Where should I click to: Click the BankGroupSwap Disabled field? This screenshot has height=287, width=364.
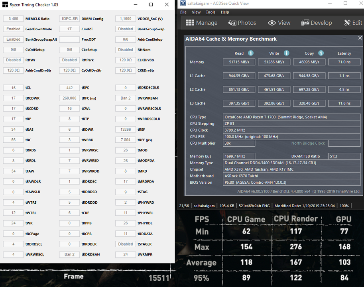point(126,29)
